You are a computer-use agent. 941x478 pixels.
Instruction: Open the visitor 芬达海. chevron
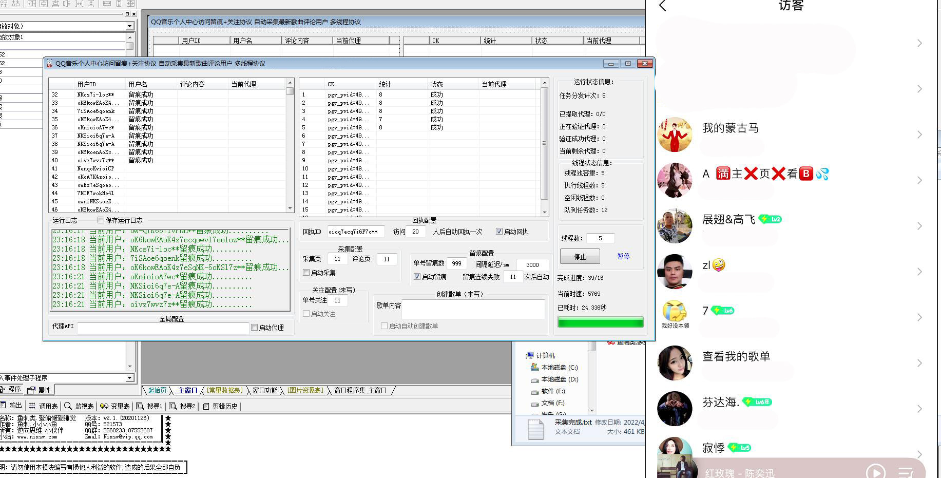[919, 409]
